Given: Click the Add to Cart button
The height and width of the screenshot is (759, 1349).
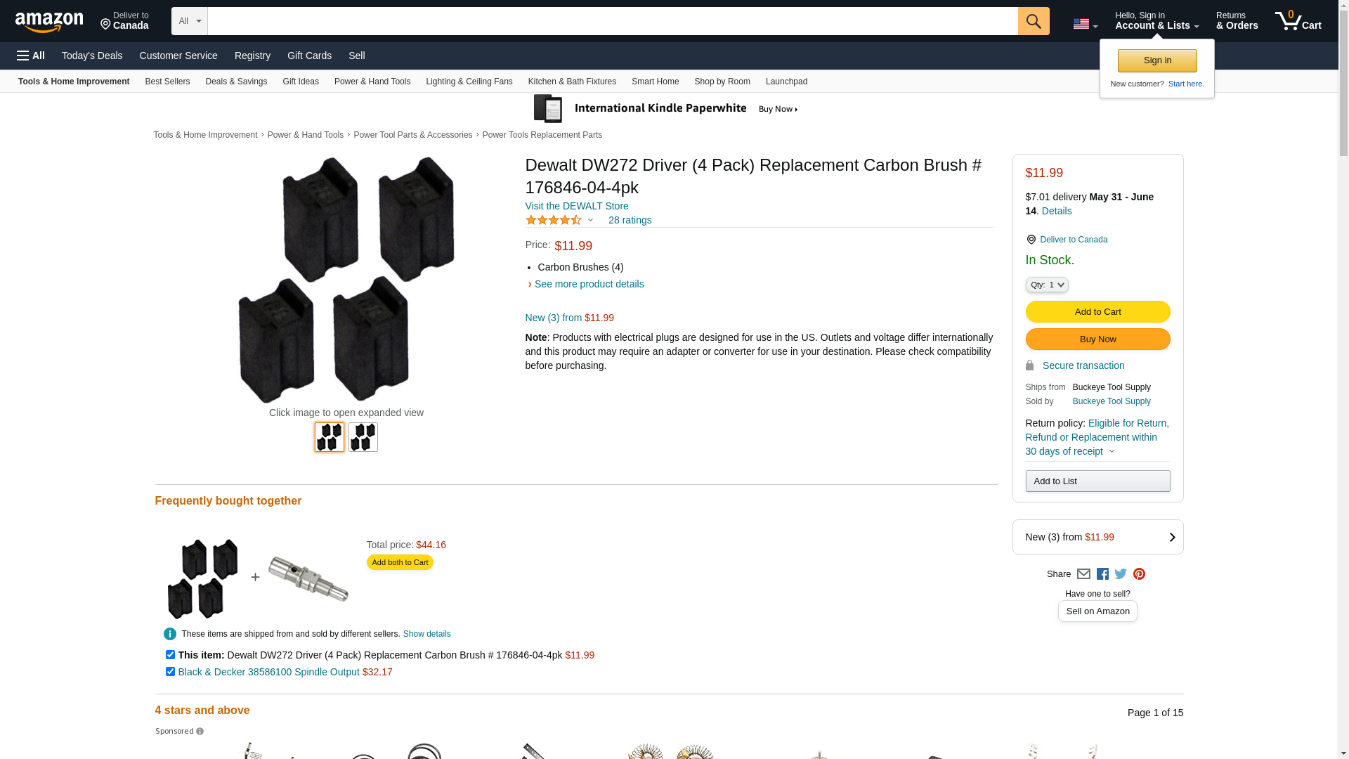Looking at the screenshot, I should [1097, 311].
